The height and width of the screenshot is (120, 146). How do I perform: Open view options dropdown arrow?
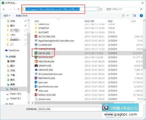click(x=128, y=15)
